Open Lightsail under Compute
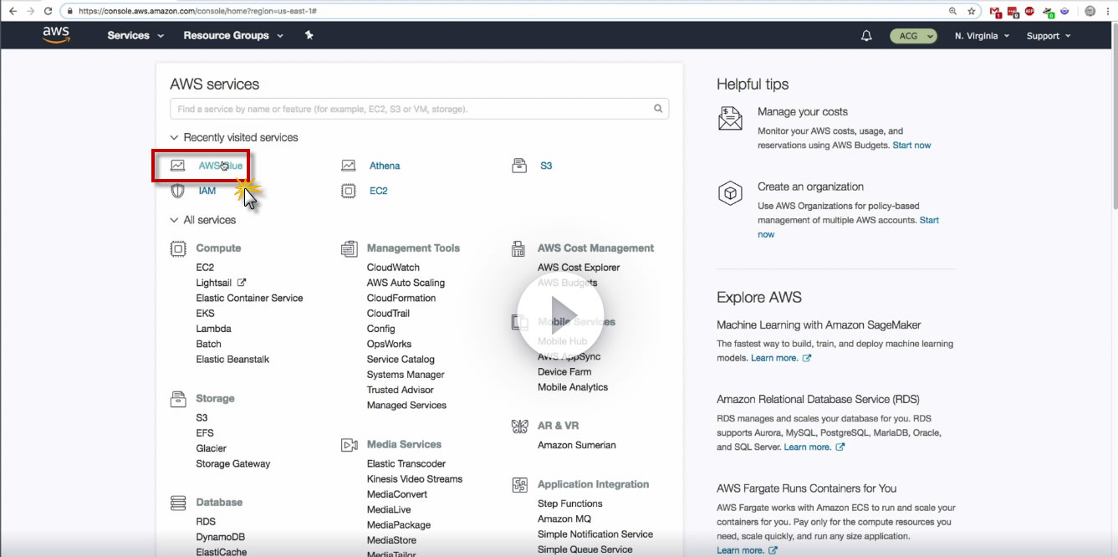 point(214,283)
